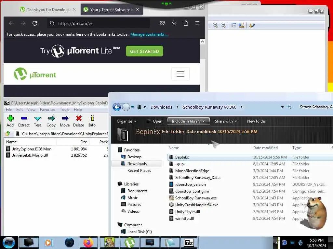
Task: Sort Explorer list by Date modified column
Action: (265, 148)
